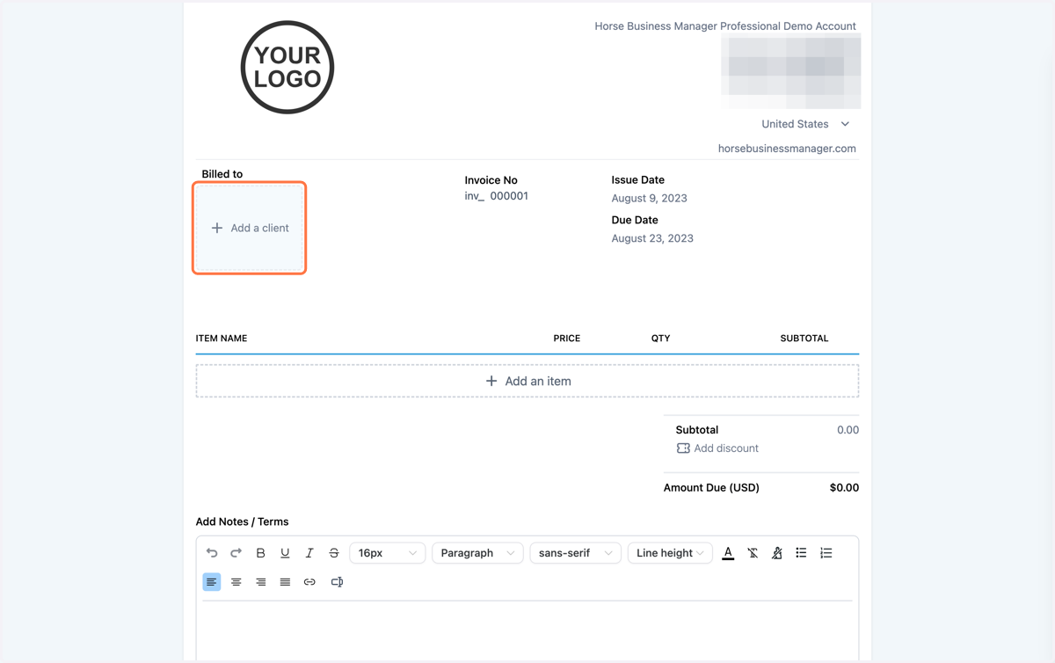Click the Billed to label

tap(222, 174)
